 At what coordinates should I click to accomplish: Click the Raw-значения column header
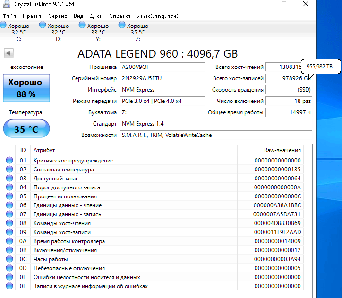coord(271,150)
